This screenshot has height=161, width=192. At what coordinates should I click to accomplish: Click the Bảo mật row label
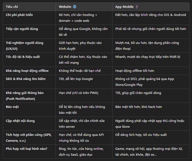pos(12,107)
